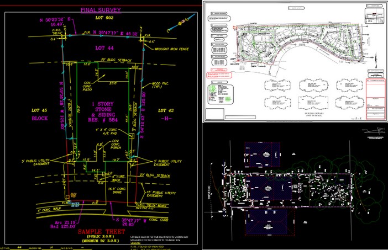Click the 70.0' house side dimension
Screen dimensions: 388x250
coord(78,109)
